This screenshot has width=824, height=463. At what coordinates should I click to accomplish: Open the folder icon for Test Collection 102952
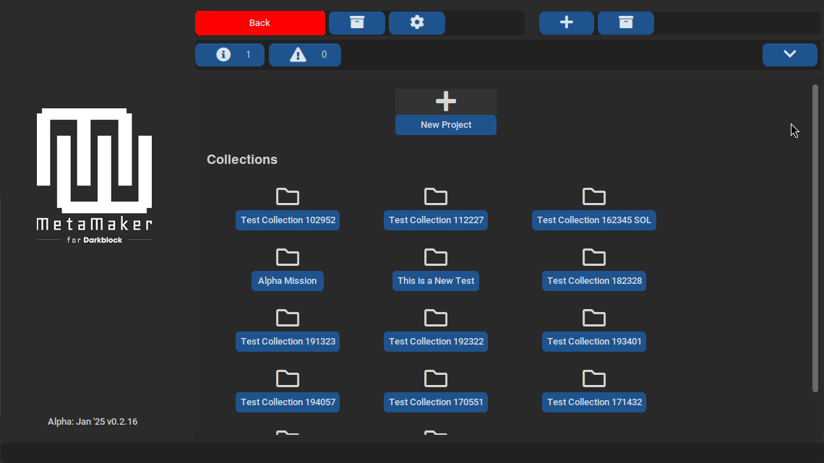(x=288, y=196)
